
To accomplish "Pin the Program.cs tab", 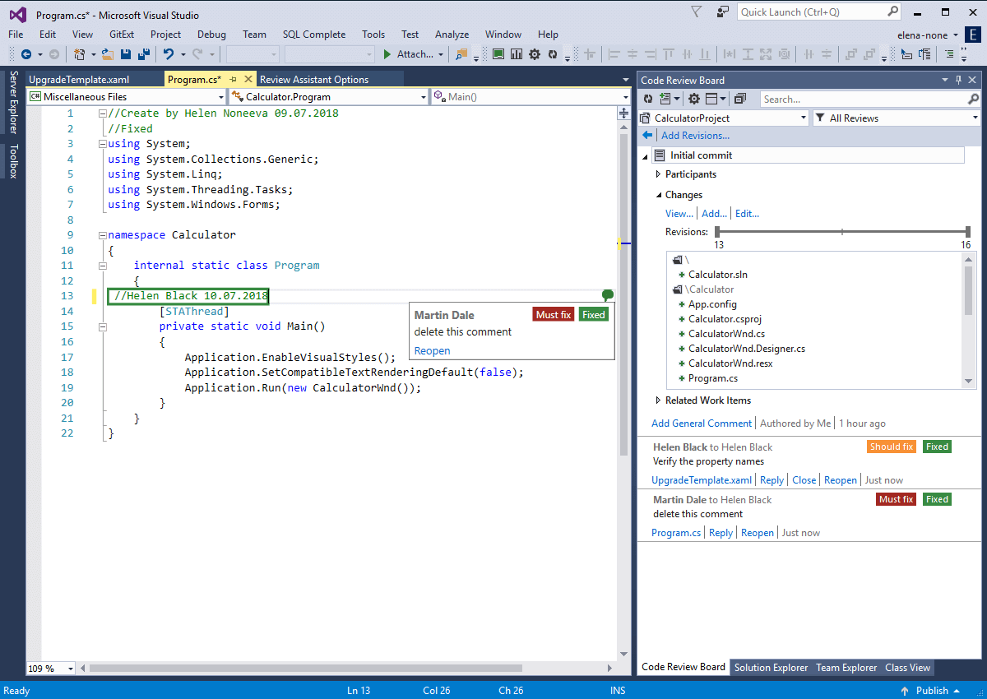I will (234, 80).
